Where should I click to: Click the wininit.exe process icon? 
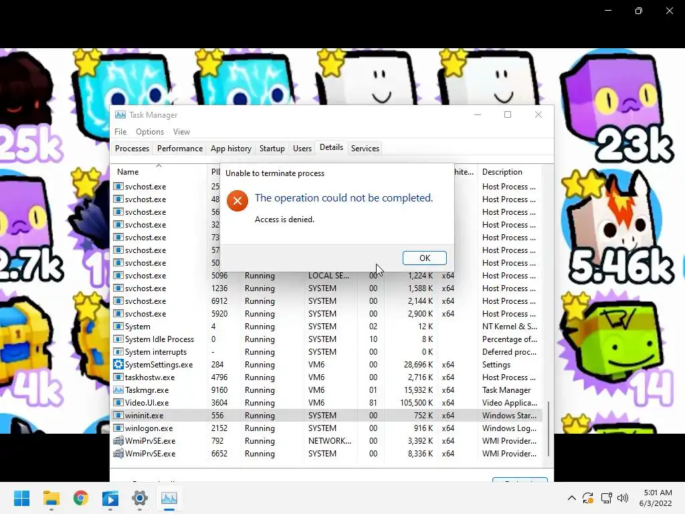pyautogui.click(x=118, y=415)
